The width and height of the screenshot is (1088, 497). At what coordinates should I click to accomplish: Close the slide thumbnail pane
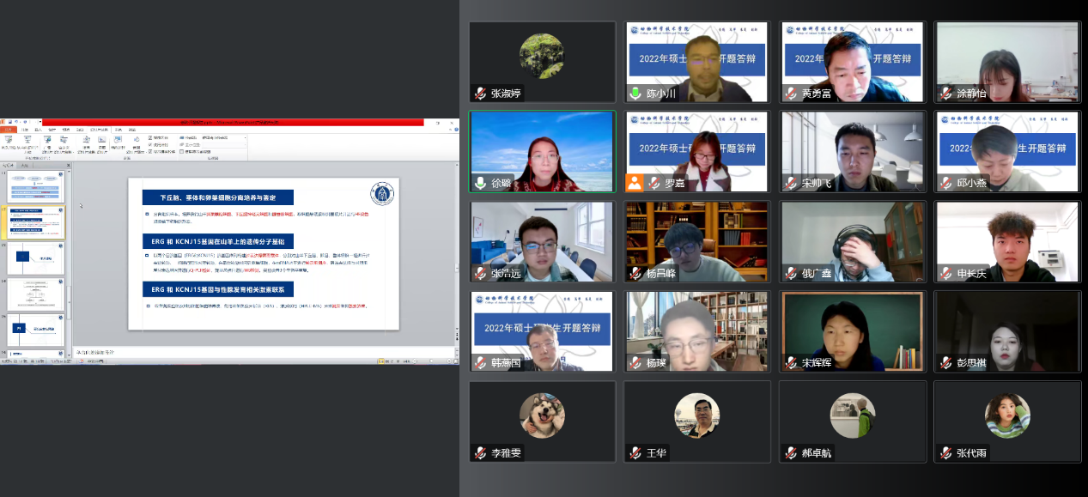point(67,165)
